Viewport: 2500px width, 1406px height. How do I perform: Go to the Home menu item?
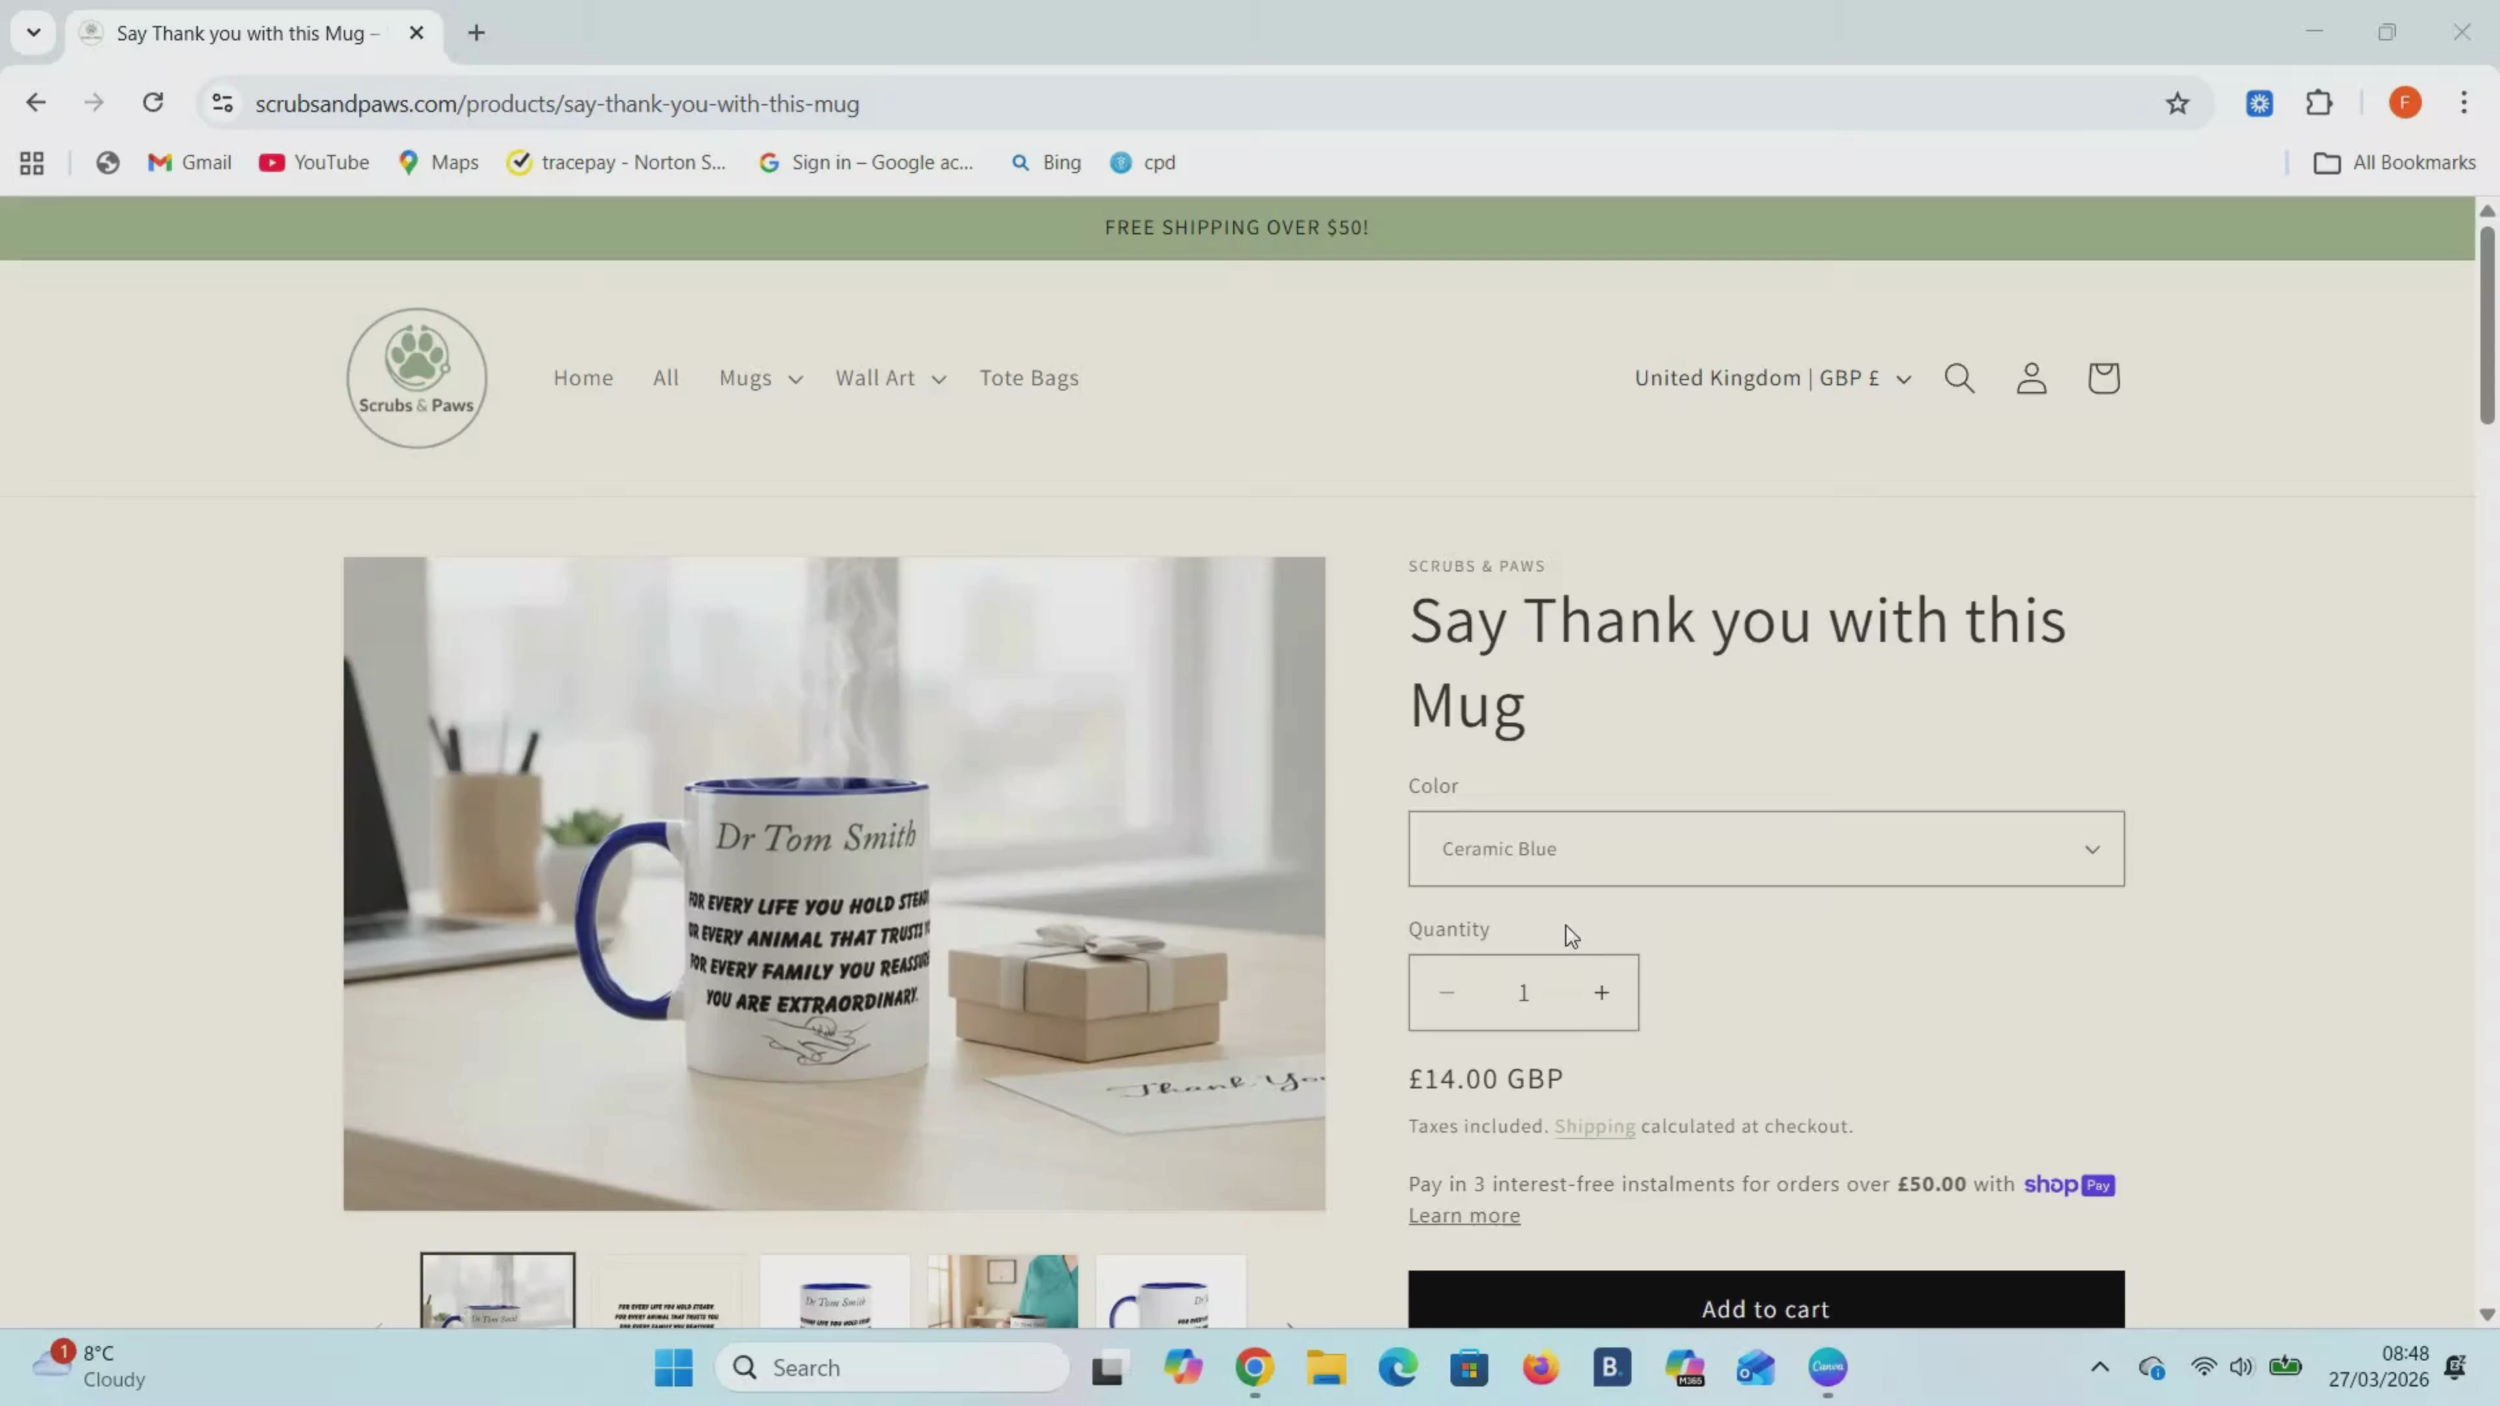(583, 378)
